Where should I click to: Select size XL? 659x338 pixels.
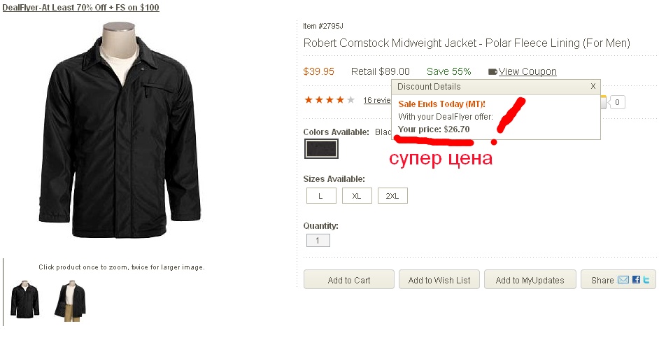tap(357, 196)
